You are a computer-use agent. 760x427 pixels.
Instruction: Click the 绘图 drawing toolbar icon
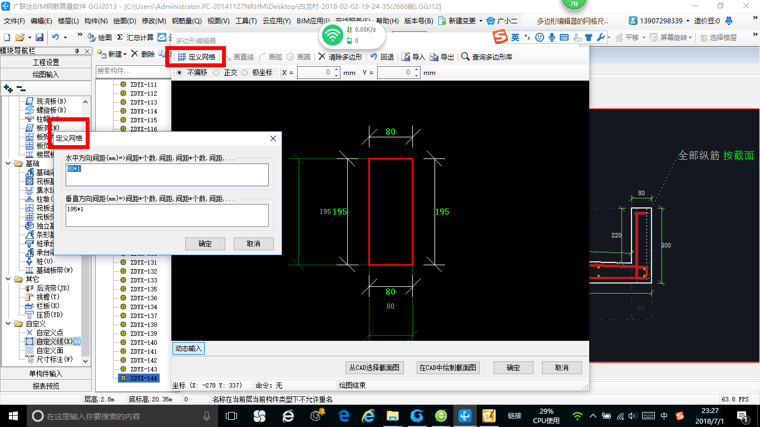point(92,37)
